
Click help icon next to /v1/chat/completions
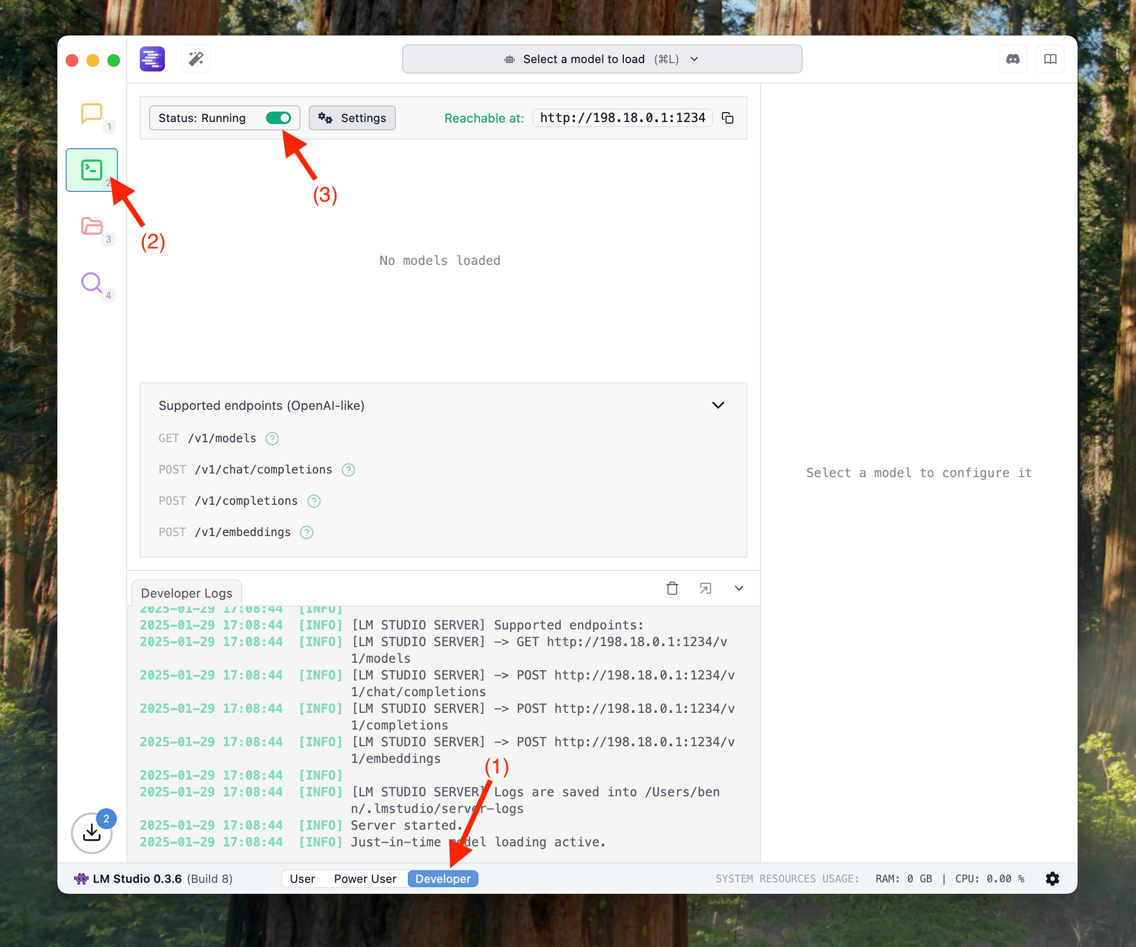click(348, 470)
